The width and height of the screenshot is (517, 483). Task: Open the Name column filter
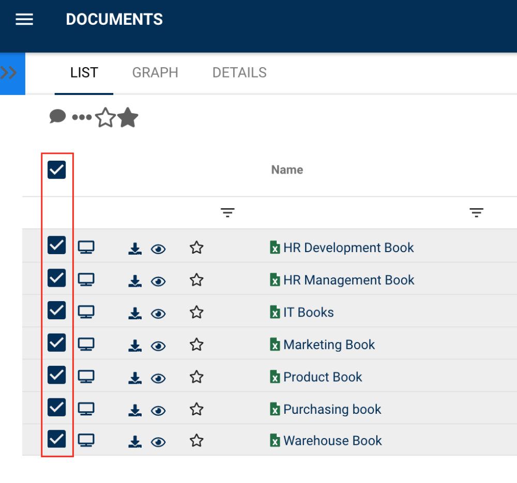pyautogui.click(x=476, y=212)
